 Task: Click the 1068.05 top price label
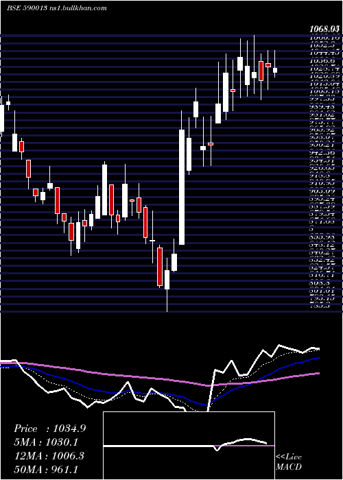(324, 29)
